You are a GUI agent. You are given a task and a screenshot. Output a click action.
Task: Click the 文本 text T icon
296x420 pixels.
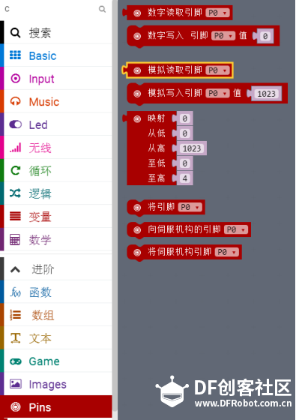click(x=15, y=338)
